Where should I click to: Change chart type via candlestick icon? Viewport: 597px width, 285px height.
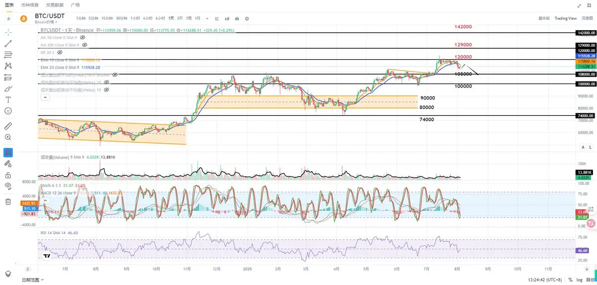[227, 18]
